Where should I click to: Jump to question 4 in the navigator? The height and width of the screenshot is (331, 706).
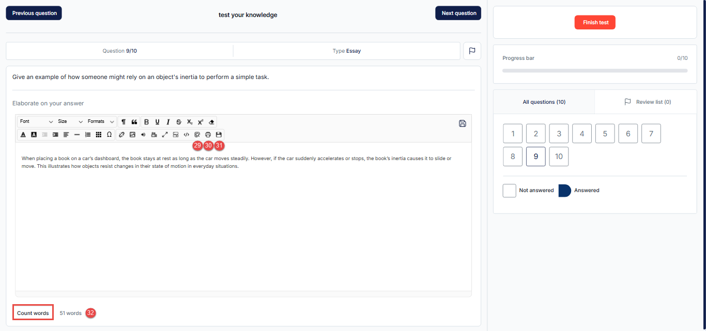[x=582, y=134]
